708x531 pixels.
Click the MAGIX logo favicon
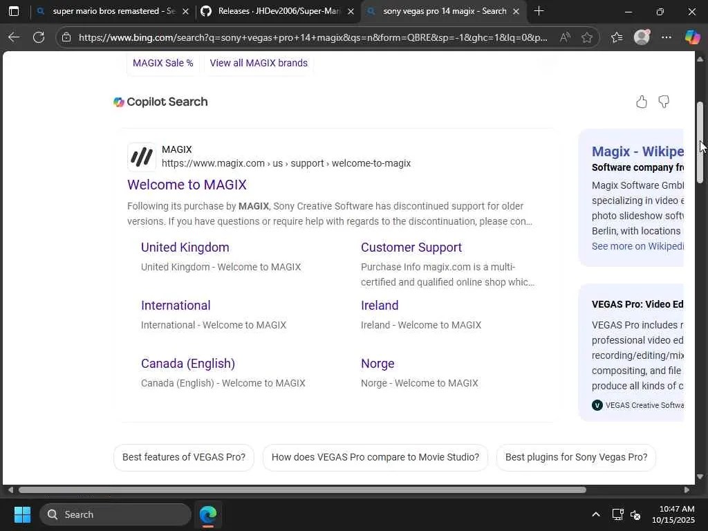click(141, 157)
